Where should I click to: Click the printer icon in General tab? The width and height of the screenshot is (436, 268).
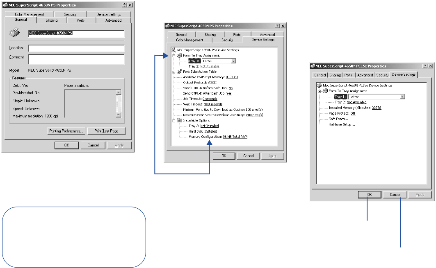[15, 32]
